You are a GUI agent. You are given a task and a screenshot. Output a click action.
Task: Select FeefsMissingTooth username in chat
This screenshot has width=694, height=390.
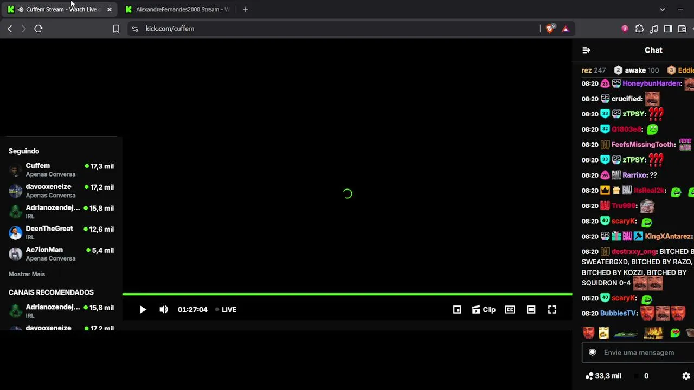pyautogui.click(x=643, y=145)
